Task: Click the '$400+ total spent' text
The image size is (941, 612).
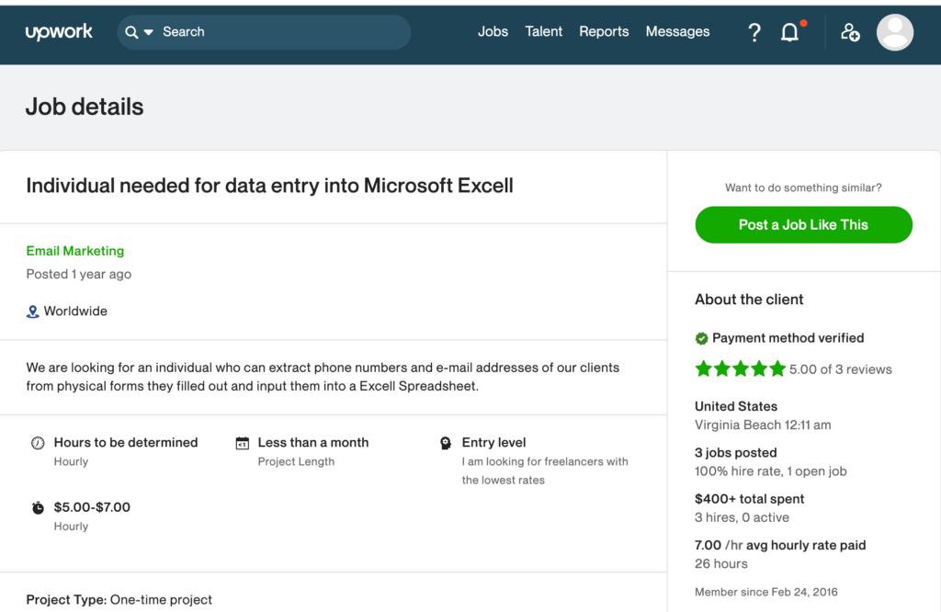Action: (x=749, y=499)
